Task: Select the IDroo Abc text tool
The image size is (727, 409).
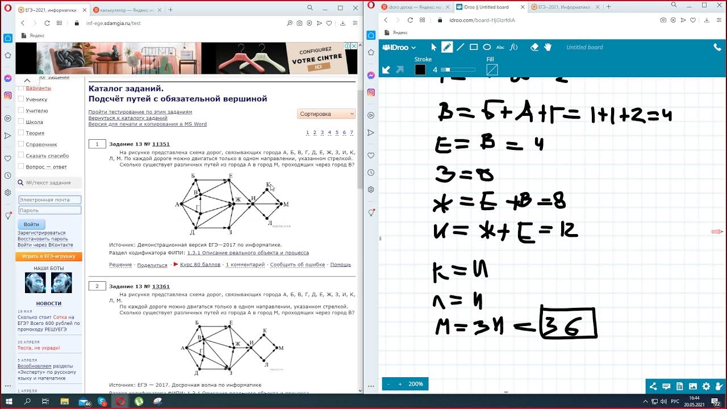Action: tap(500, 47)
